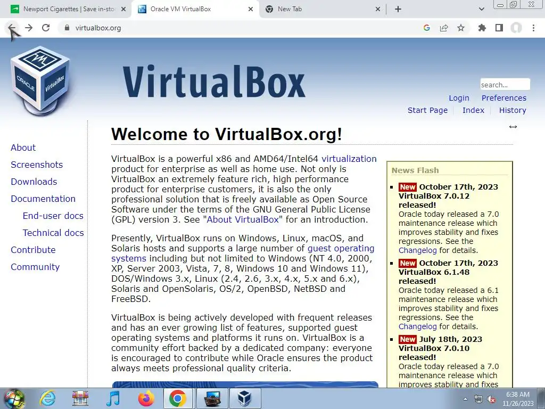The width and height of the screenshot is (545, 409).
Task: Show hidden tray icons arrow
Action: click(465, 399)
